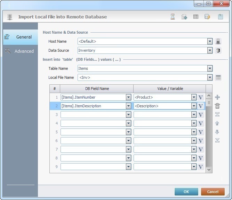Move row down with the down arrow
Viewport: 232px width, 200px height.
point(217,132)
